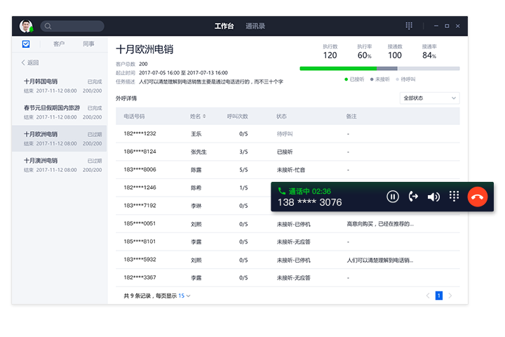Image resolution: width=505 pixels, height=337 pixels.
Task: Click the 未接听-忙音 status cell
Action: coord(291,170)
